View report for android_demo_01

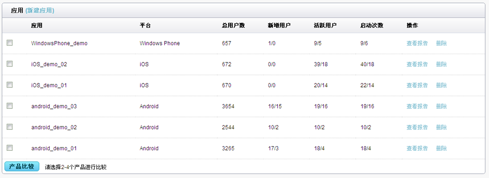point(417,148)
